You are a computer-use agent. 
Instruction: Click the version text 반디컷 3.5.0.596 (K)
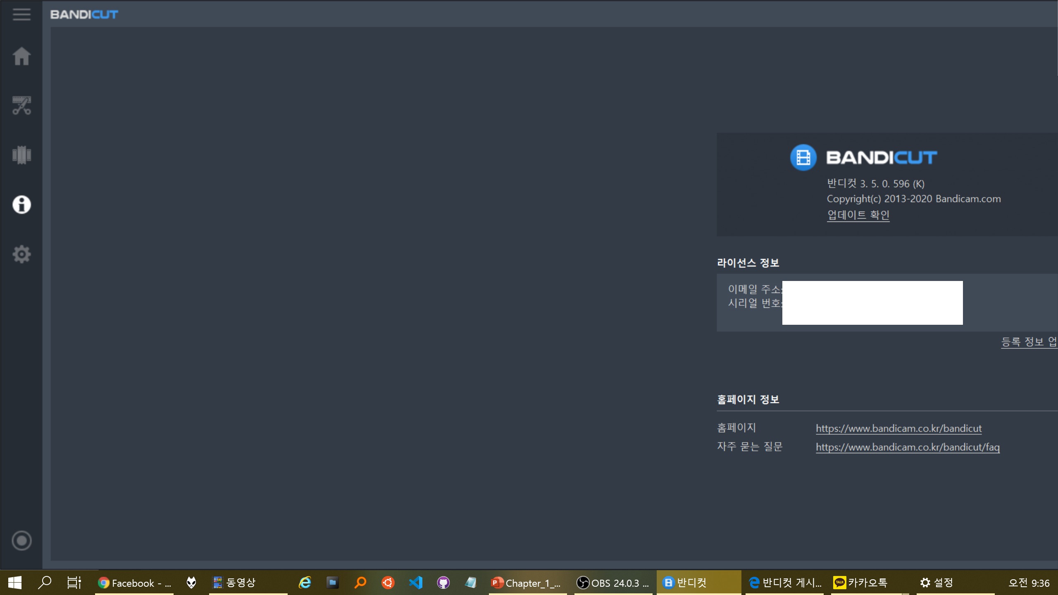(875, 183)
